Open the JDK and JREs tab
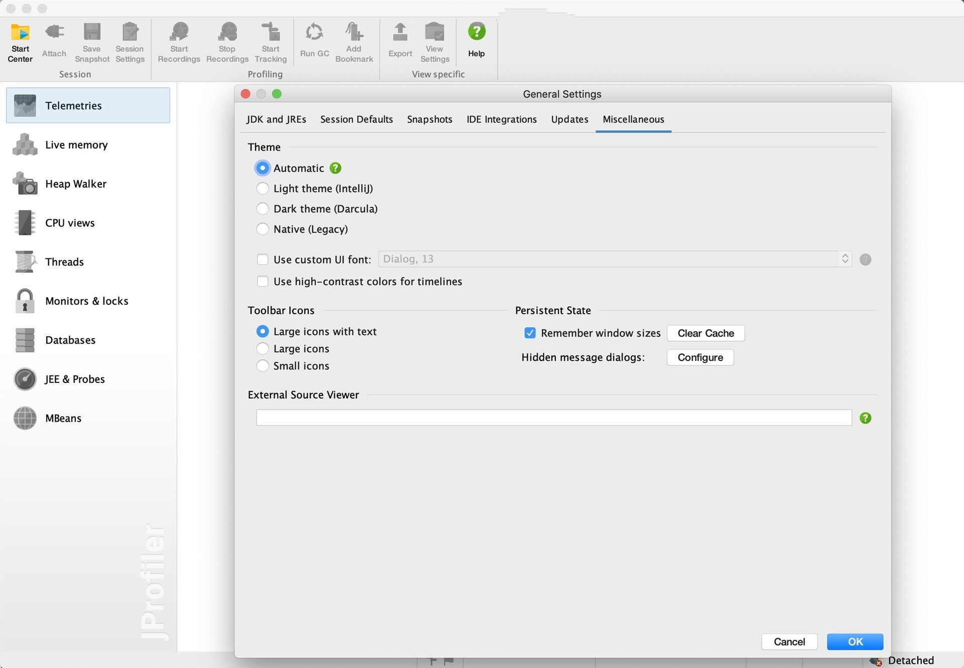This screenshot has height=668, width=964. point(276,119)
